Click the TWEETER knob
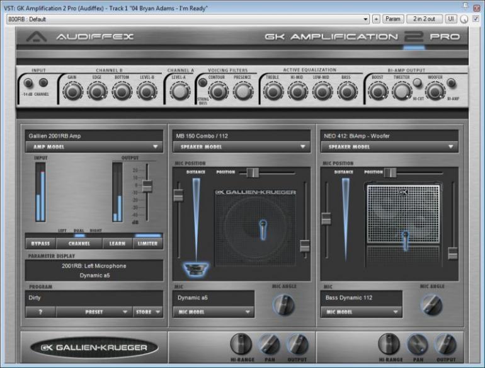This screenshot has width=485, height=368. coord(402,91)
